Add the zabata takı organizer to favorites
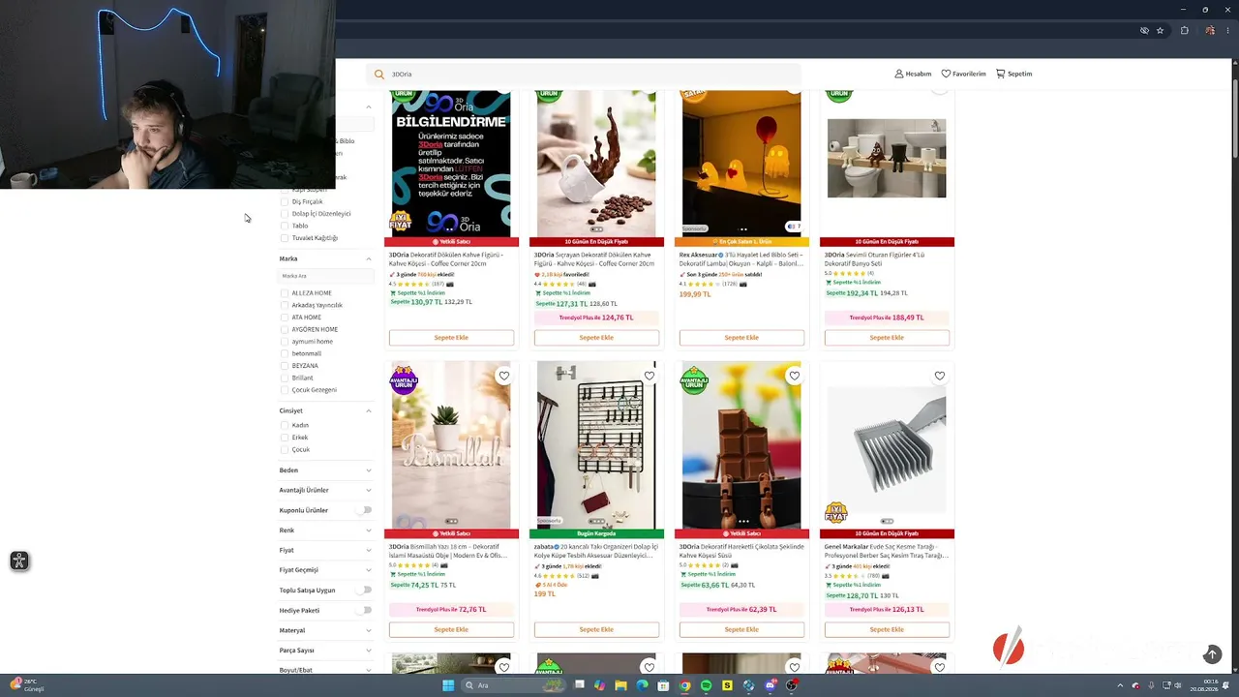The height and width of the screenshot is (697, 1239). coord(650,376)
